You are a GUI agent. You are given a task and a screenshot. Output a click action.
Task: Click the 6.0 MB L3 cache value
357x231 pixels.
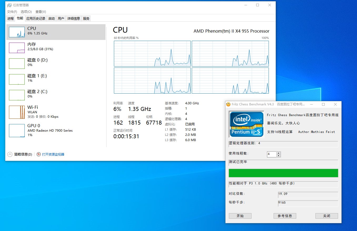pyautogui.click(x=190, y=140)
